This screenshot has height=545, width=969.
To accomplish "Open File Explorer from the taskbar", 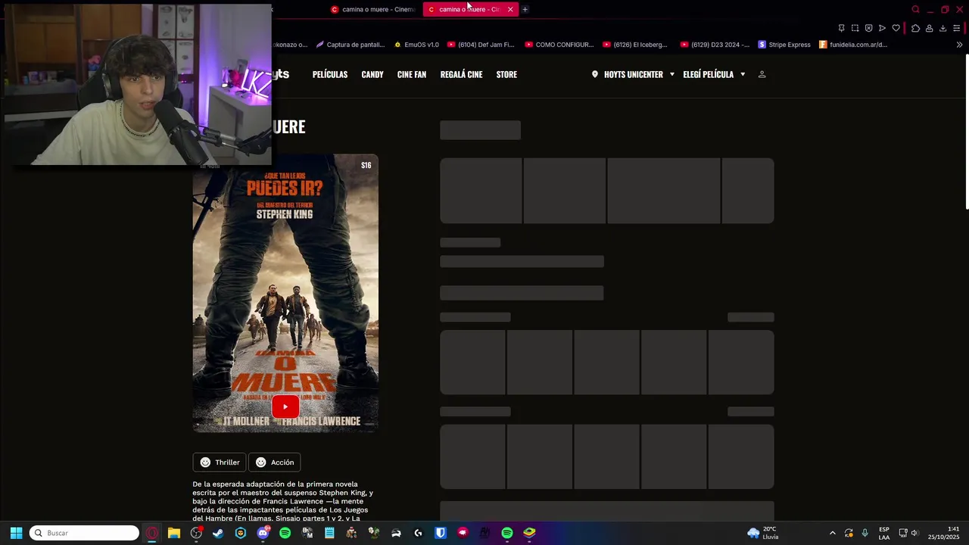I will 174,533.
